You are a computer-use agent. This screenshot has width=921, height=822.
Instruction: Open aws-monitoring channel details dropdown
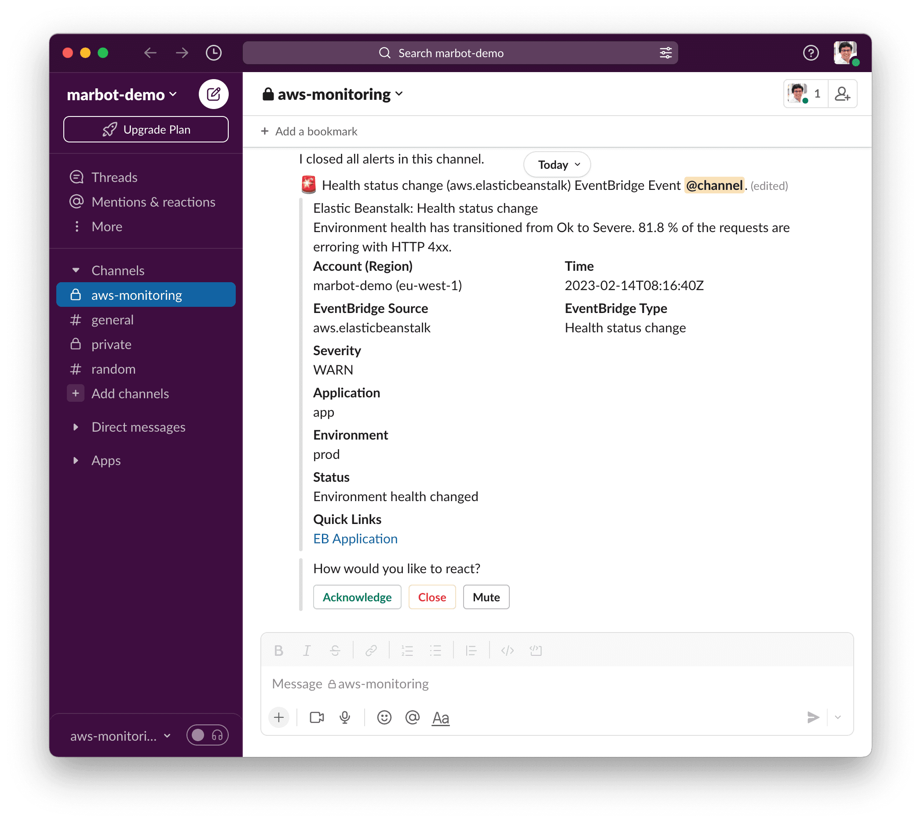click(333, 95)
